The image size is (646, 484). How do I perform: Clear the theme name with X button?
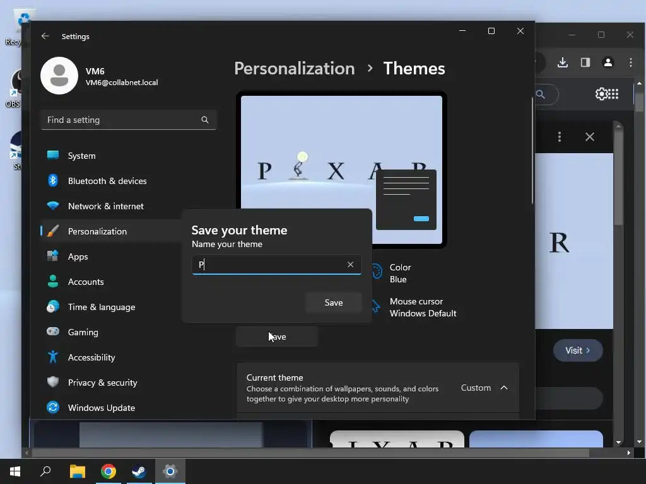tap(350, 265)
